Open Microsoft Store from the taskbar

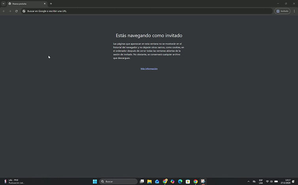coord(188,181)
